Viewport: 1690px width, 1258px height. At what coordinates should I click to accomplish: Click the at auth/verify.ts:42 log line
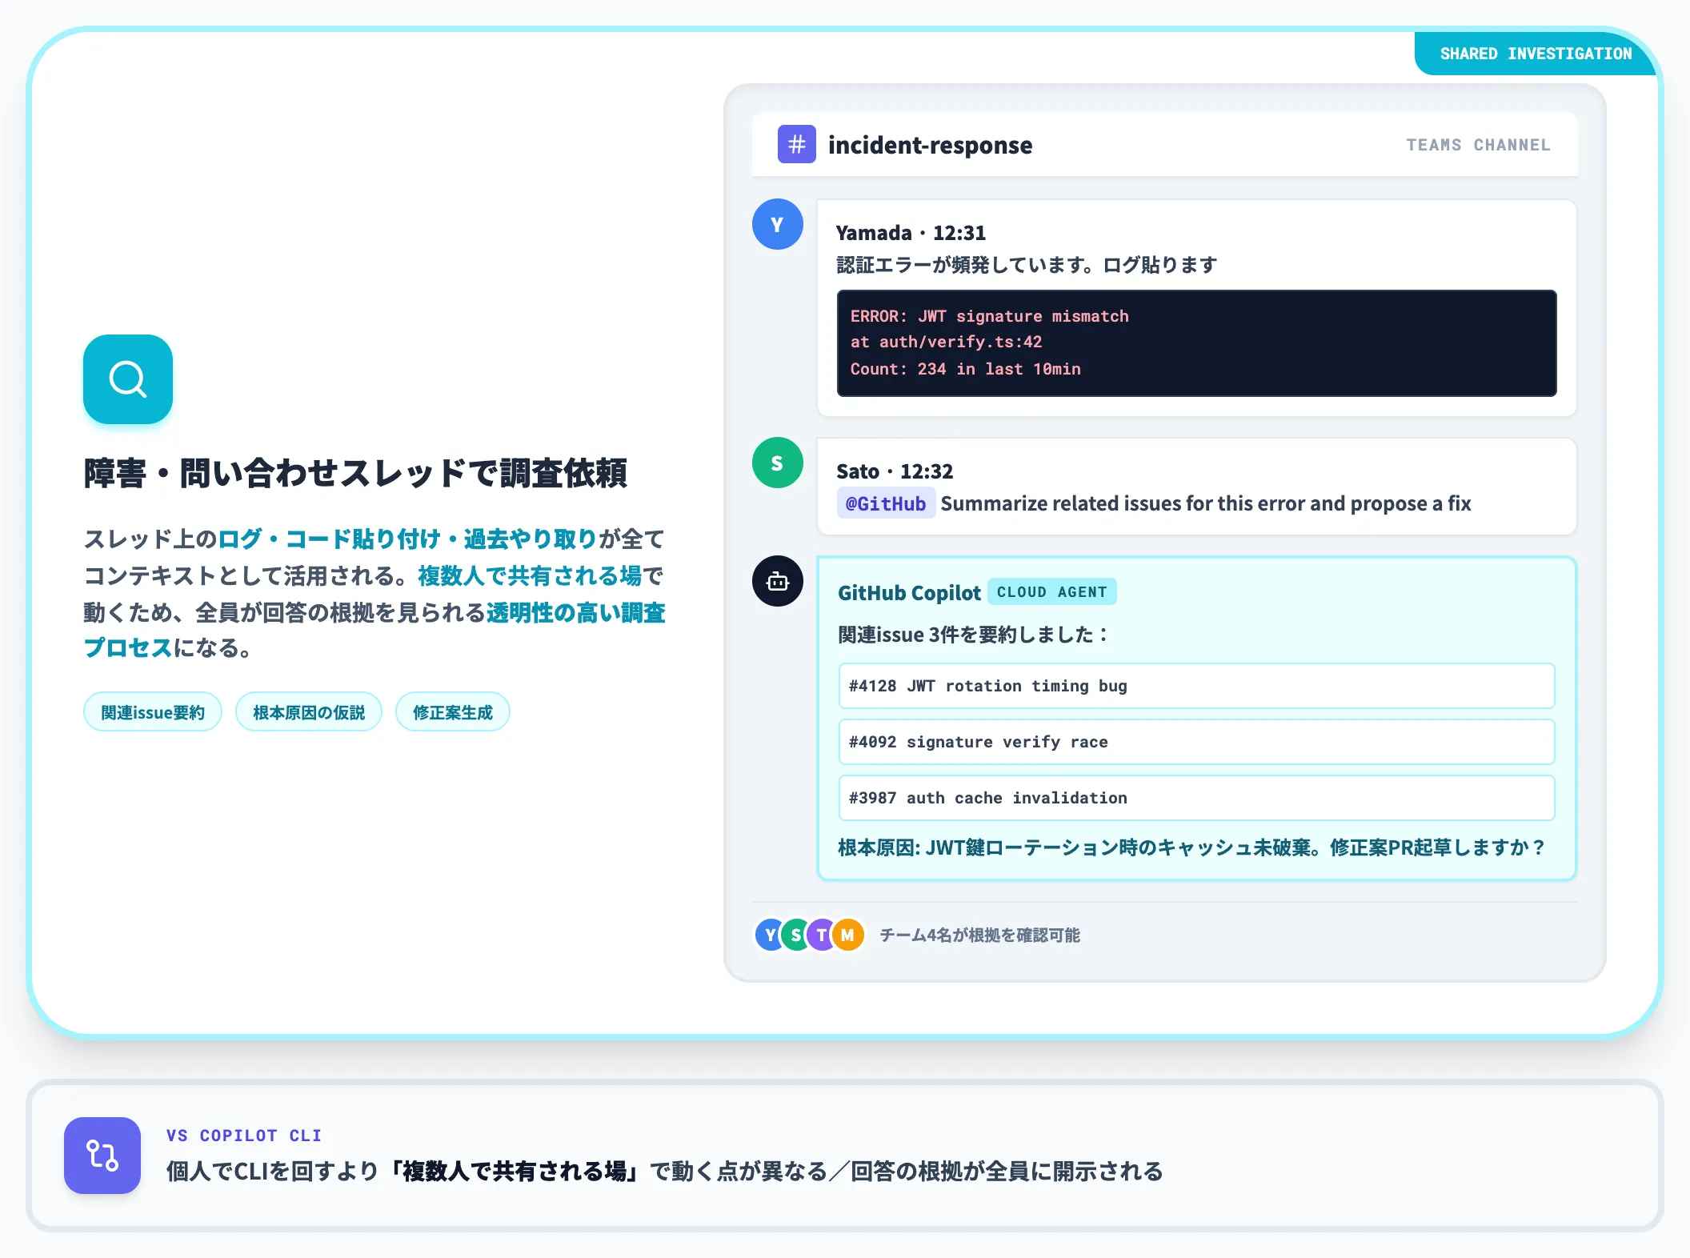click(946, 342)
